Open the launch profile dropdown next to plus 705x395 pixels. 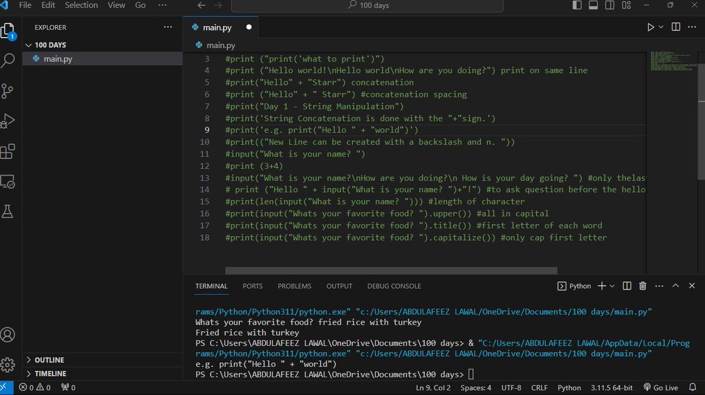[x=612, y=286]
